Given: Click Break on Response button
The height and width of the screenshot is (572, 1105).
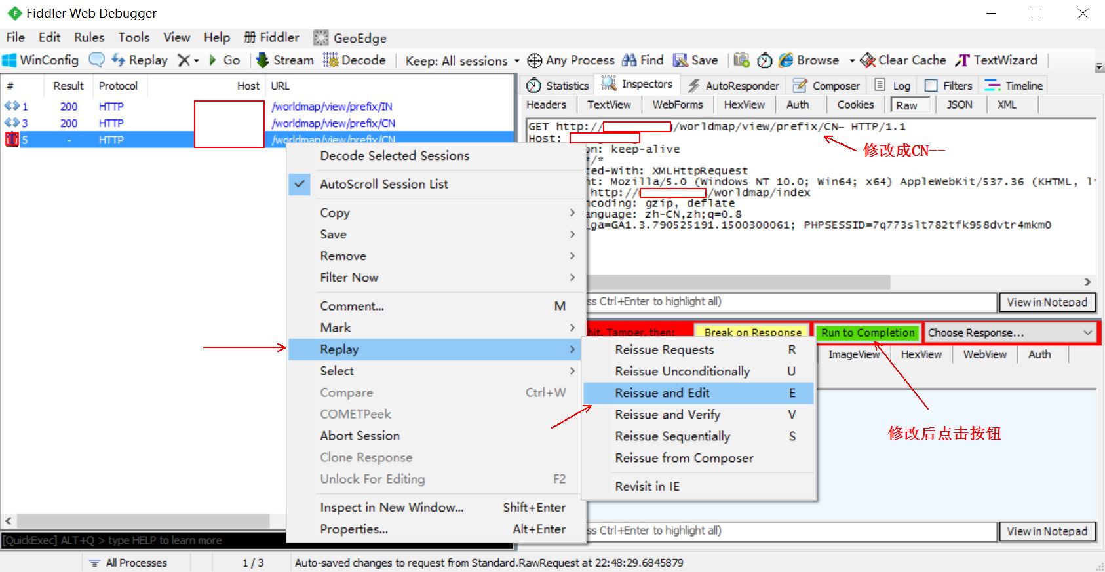Looking at the screenshot, I should [x=752, y=332].
